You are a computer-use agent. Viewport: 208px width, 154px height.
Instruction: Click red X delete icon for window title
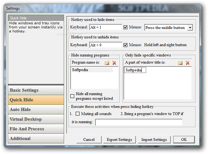[x=187, y=63]
